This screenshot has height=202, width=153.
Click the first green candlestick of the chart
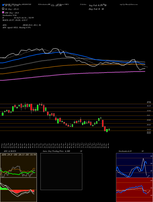click(x=2, y=114)
